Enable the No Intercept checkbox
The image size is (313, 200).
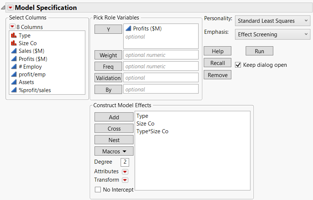coord(98,190)
